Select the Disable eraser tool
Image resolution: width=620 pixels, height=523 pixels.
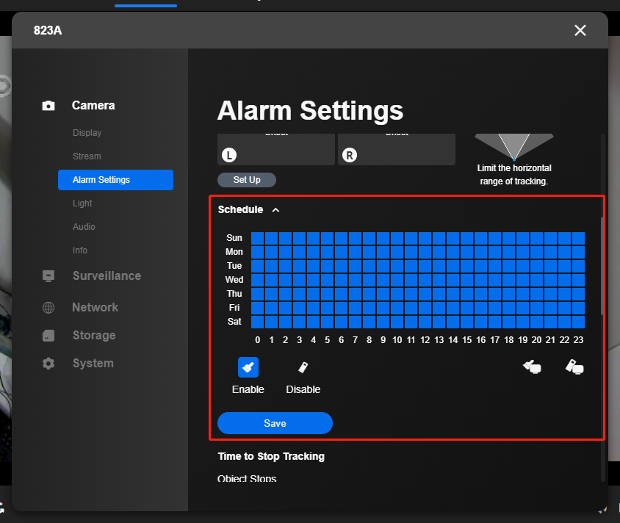[x=303, y=367]
